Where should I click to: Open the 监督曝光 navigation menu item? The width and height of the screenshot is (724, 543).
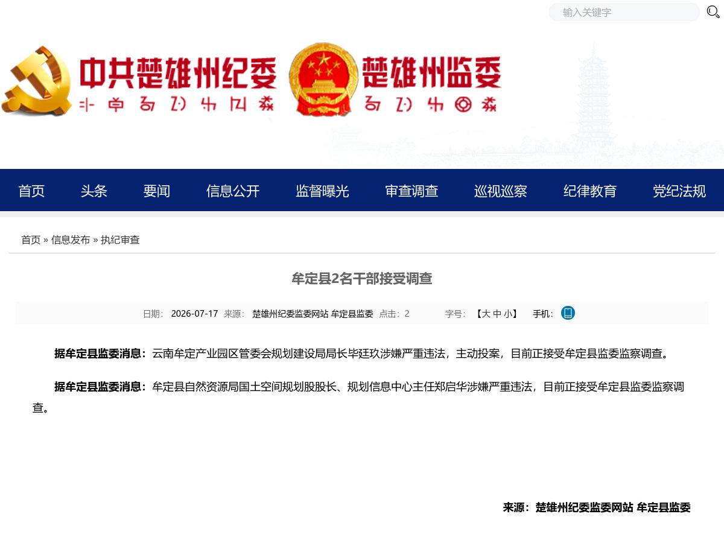322,191
